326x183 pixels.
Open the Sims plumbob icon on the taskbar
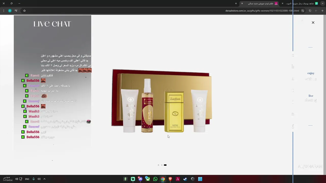click(125, 179)
